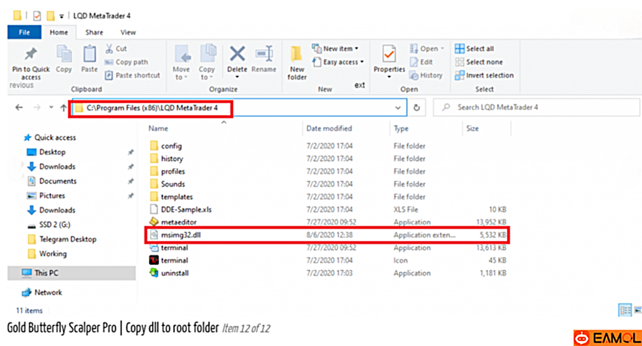Create a New folder from ribbon

click(x=297, y=59)
